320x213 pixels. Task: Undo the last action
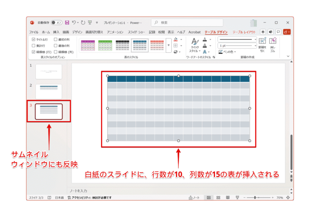coord(74,22)
